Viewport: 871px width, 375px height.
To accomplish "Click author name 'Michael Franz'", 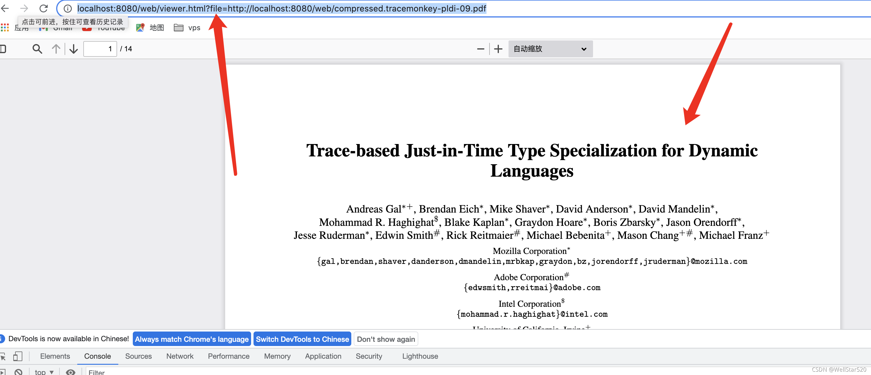I will [731, 235].
